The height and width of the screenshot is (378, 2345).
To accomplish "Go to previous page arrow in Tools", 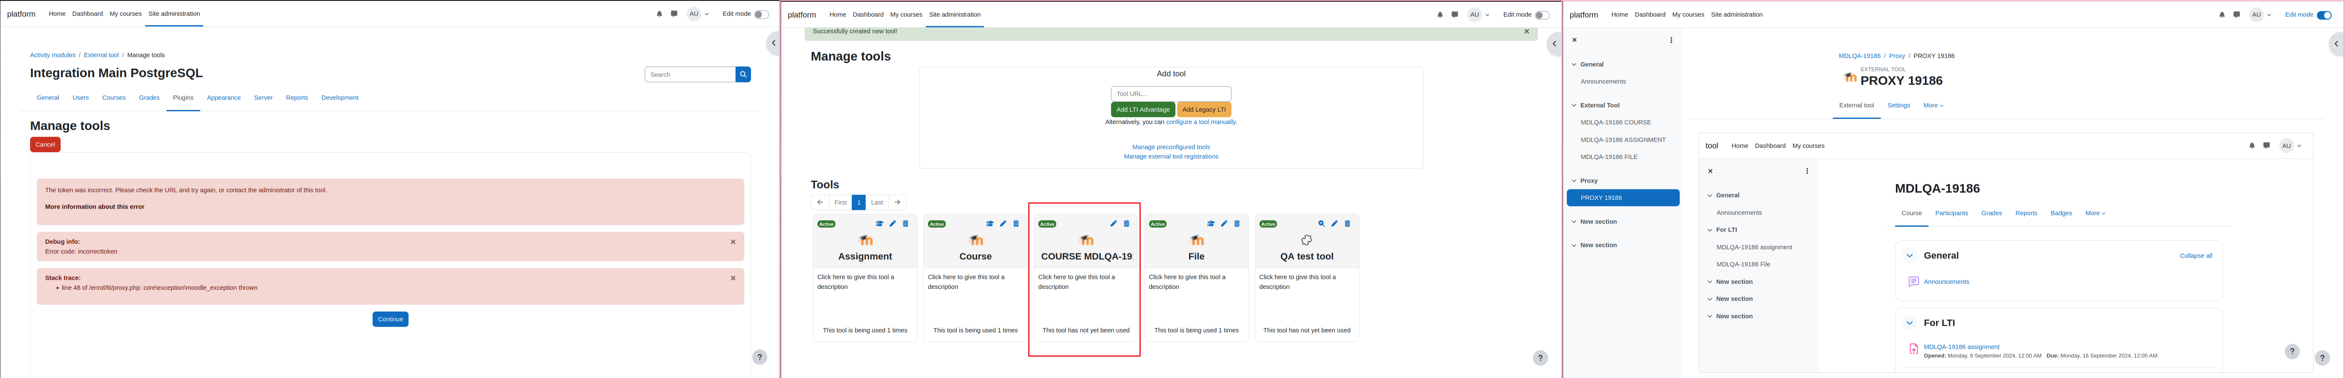I will 820,202.
